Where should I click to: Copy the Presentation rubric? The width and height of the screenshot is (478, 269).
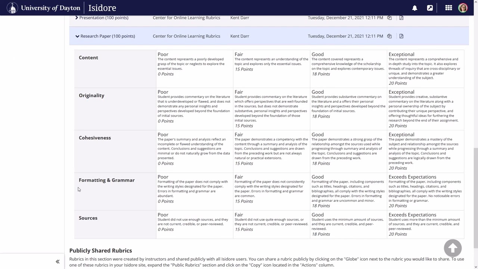coord(389,18)
